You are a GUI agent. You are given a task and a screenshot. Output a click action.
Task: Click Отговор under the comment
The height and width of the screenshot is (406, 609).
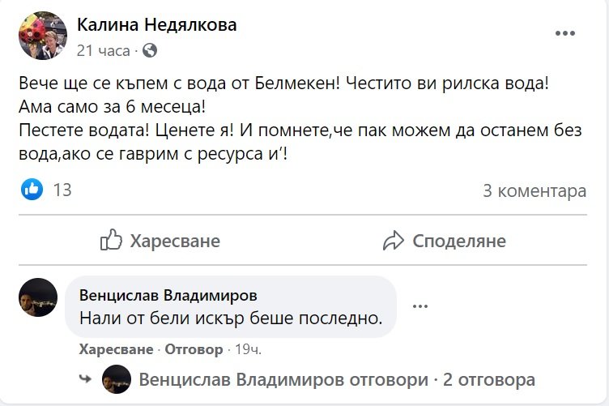[194, 350]
